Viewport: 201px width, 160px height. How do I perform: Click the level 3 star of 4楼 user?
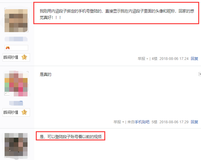click(x=24, y=57)
